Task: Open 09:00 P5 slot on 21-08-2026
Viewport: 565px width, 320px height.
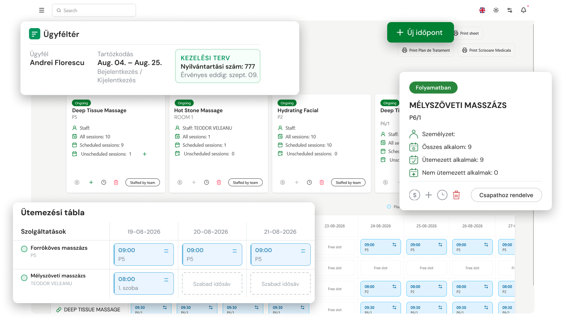Action: pos(280,255)
